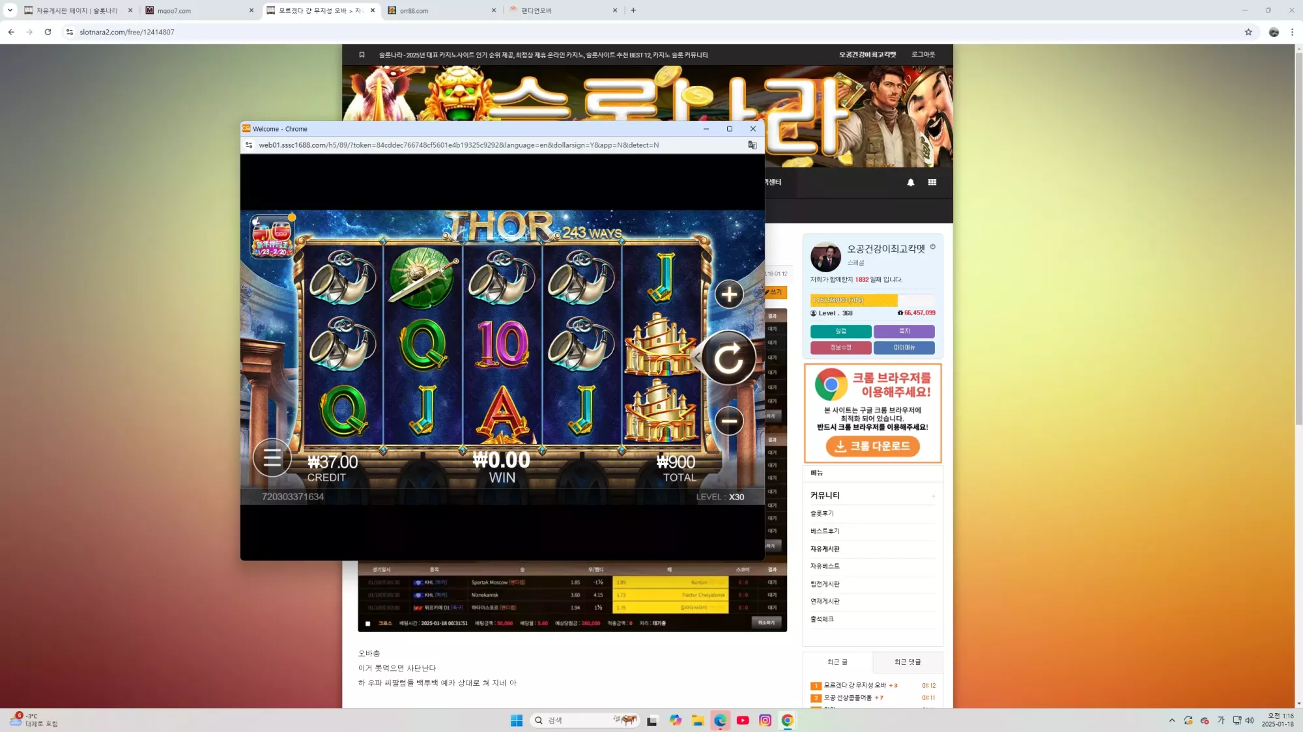Open Instagram from the taskbar
The height and width of the screenshot is (732, 1303).
click(765, 720)
